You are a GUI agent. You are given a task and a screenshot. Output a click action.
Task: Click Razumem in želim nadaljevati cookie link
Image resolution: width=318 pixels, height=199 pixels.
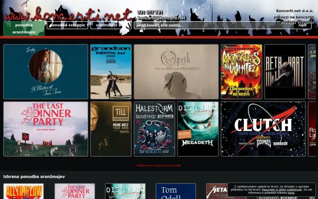click(x=281, y=189)
